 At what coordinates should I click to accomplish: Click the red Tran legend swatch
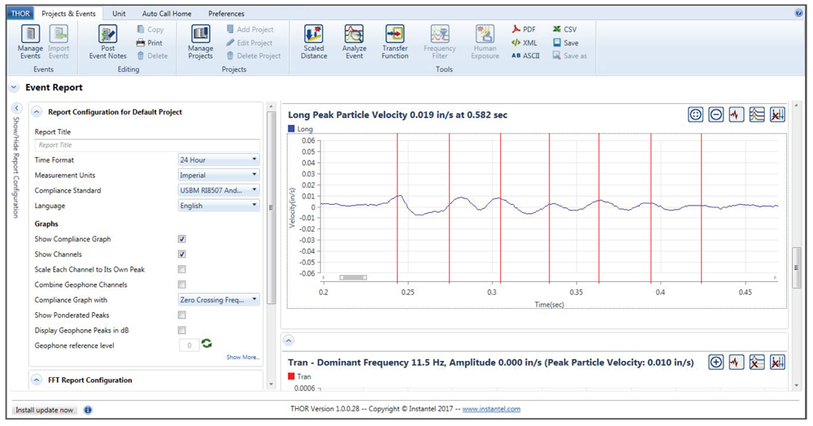coord(291,376)
